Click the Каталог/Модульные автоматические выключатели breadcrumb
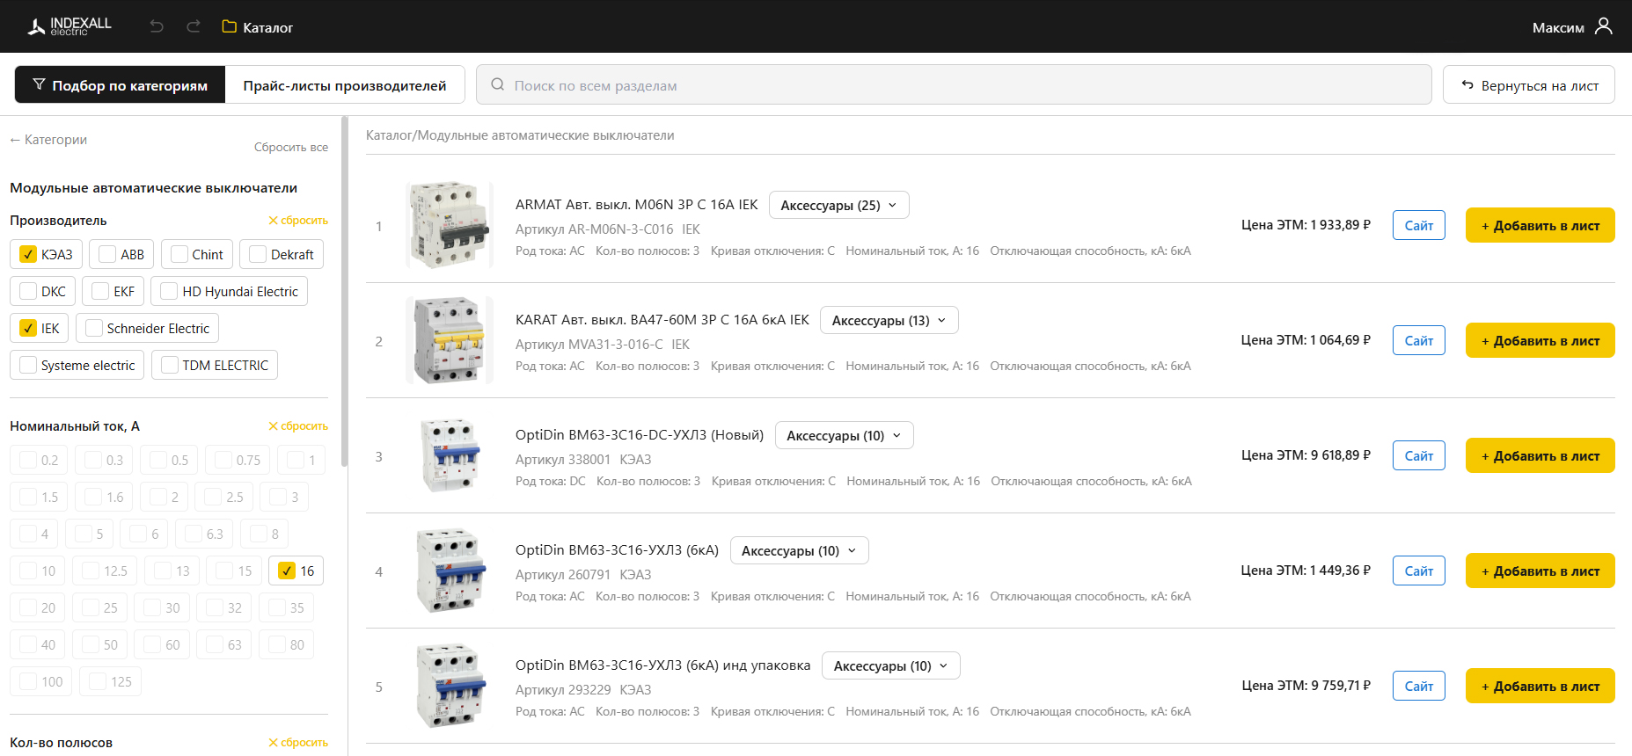The image size is (1632, 756). click(x=520, y=135)
